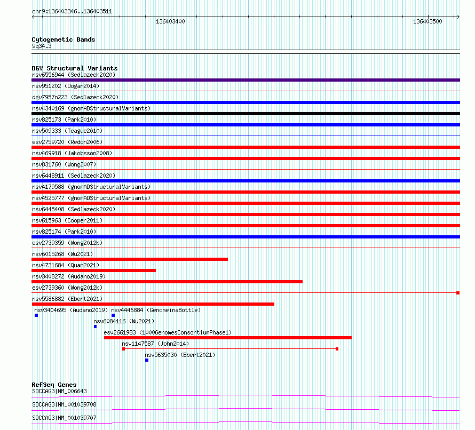Open nsv951202 (Dogan2014) variant label
475x430 pixels.
(66, 86)
